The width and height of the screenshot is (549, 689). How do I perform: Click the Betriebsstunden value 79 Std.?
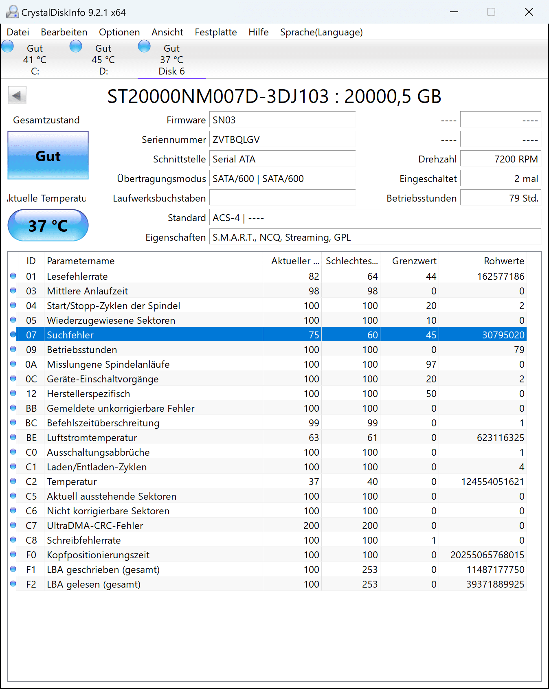tap(501, 198)
